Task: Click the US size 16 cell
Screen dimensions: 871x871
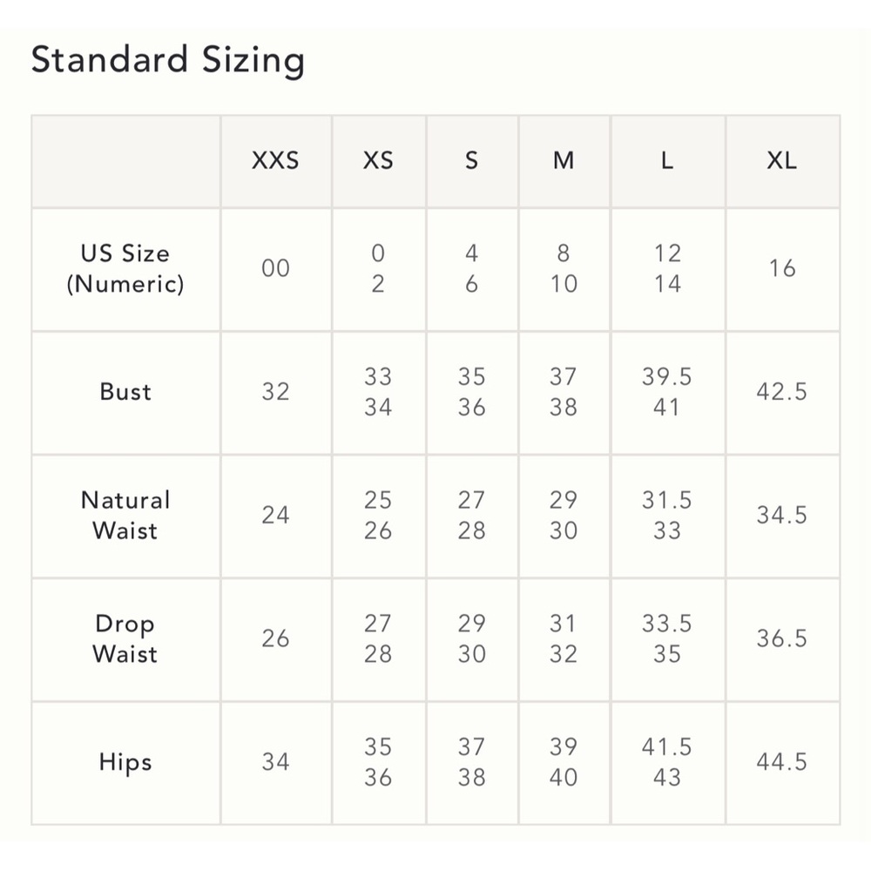Action: (x=782, y=269)
